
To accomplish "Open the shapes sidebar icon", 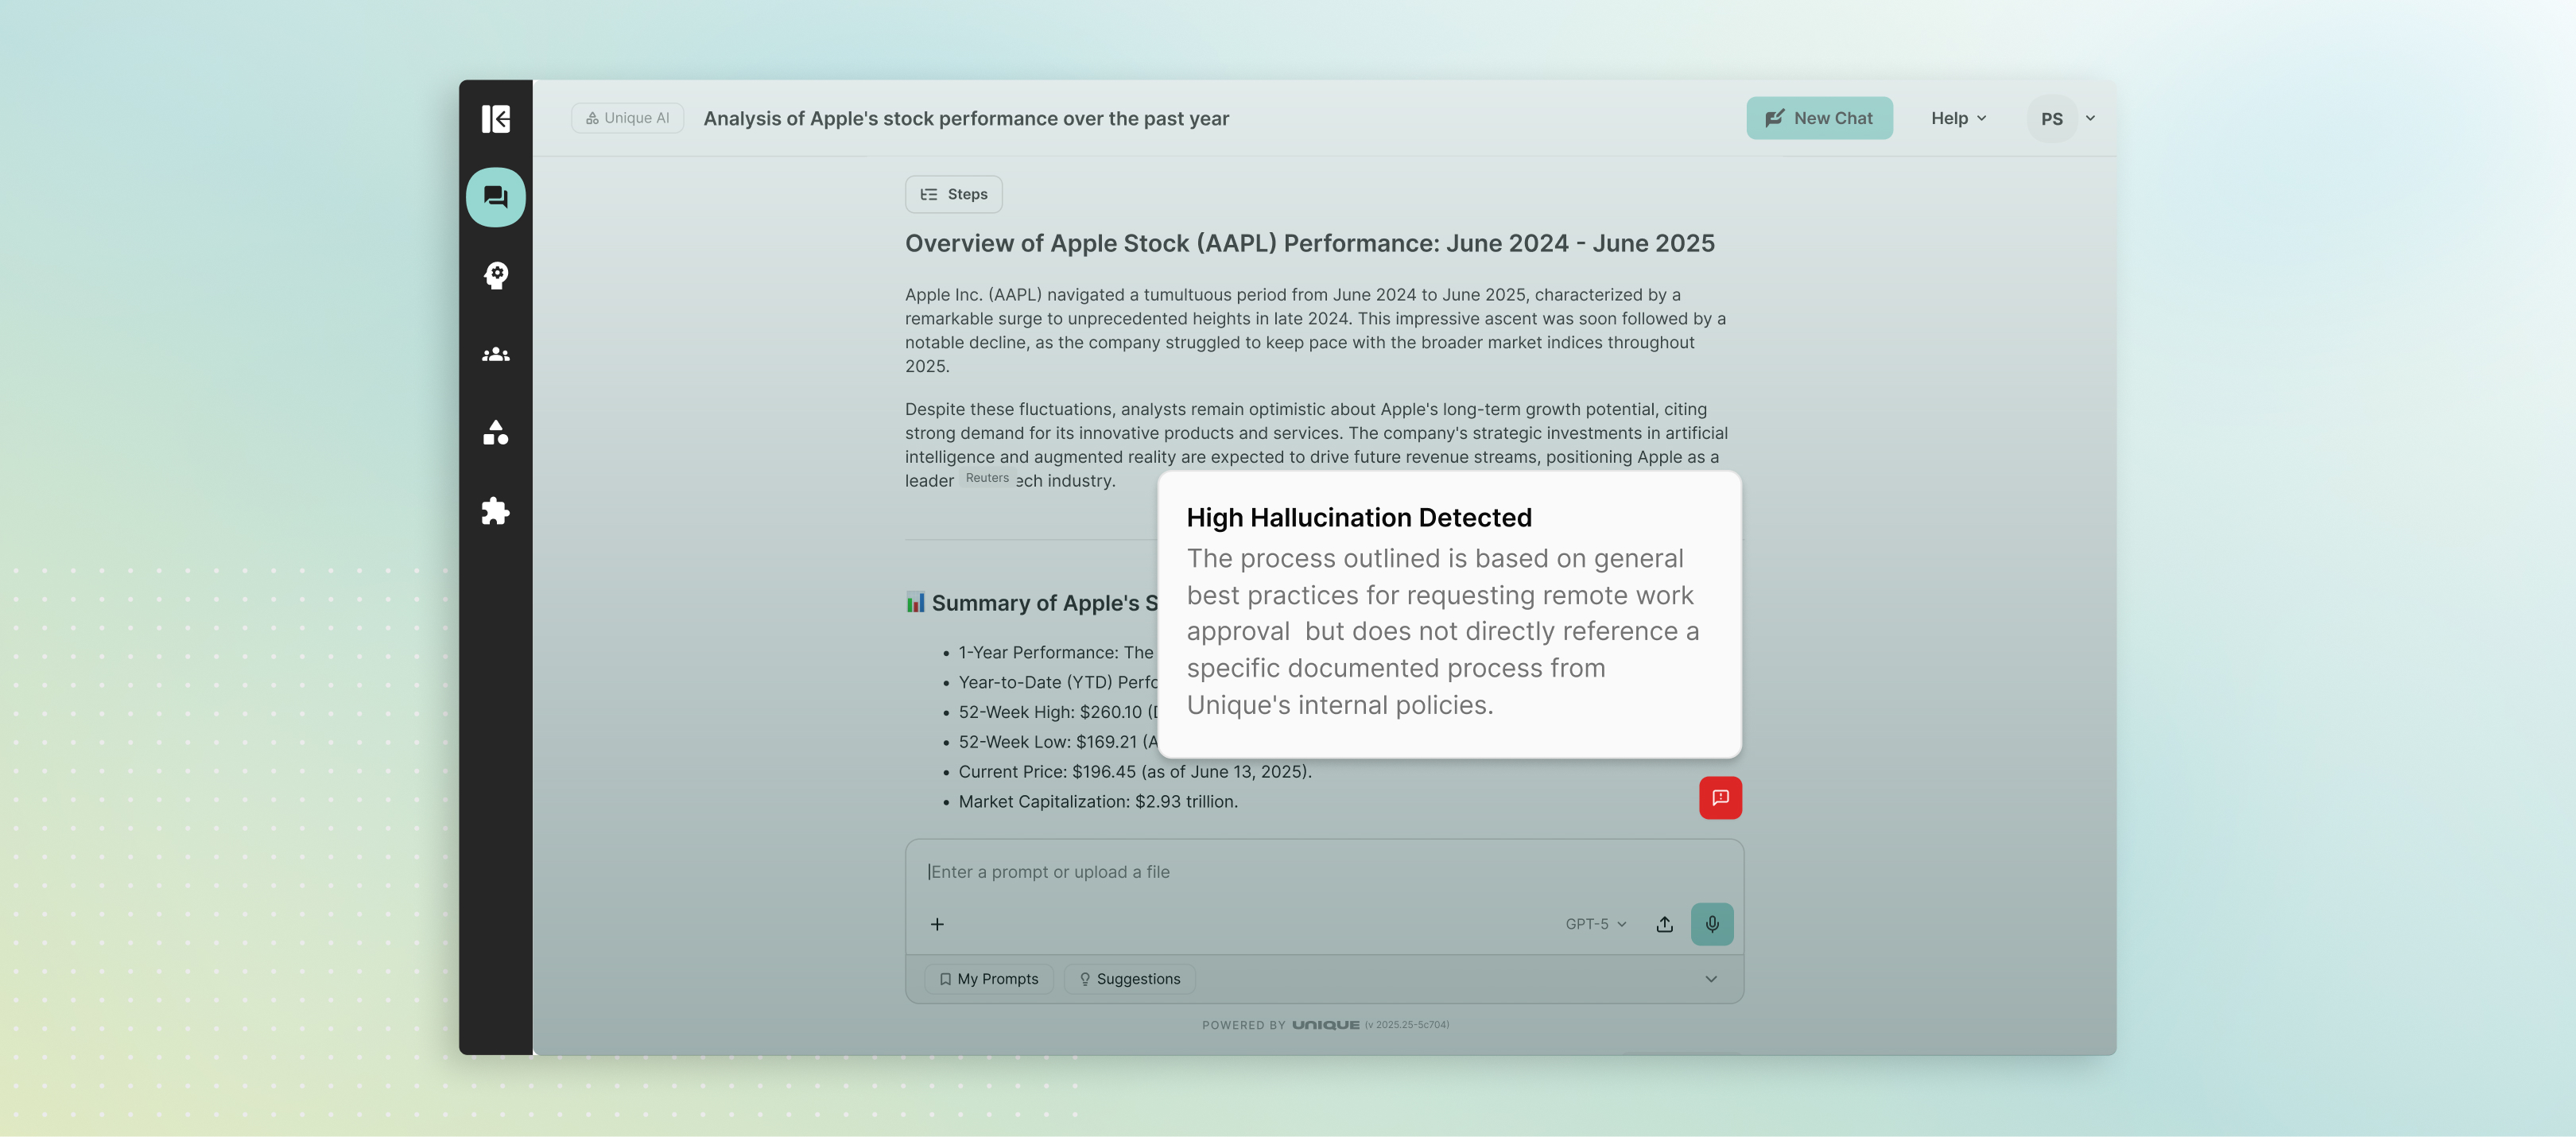I will pos(495,433).
